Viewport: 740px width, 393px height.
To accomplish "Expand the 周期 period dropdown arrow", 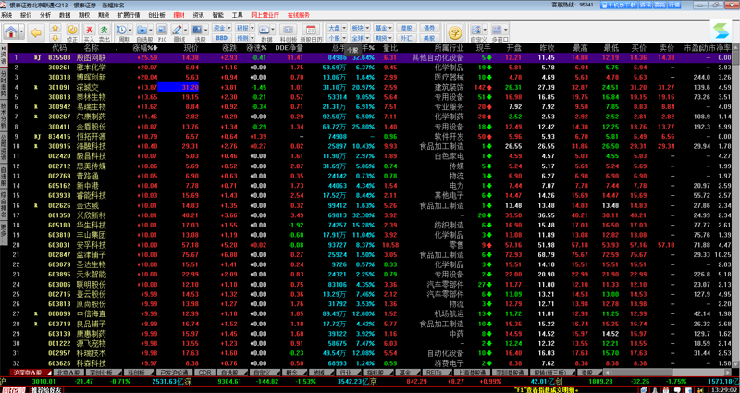I will point(130,29).
